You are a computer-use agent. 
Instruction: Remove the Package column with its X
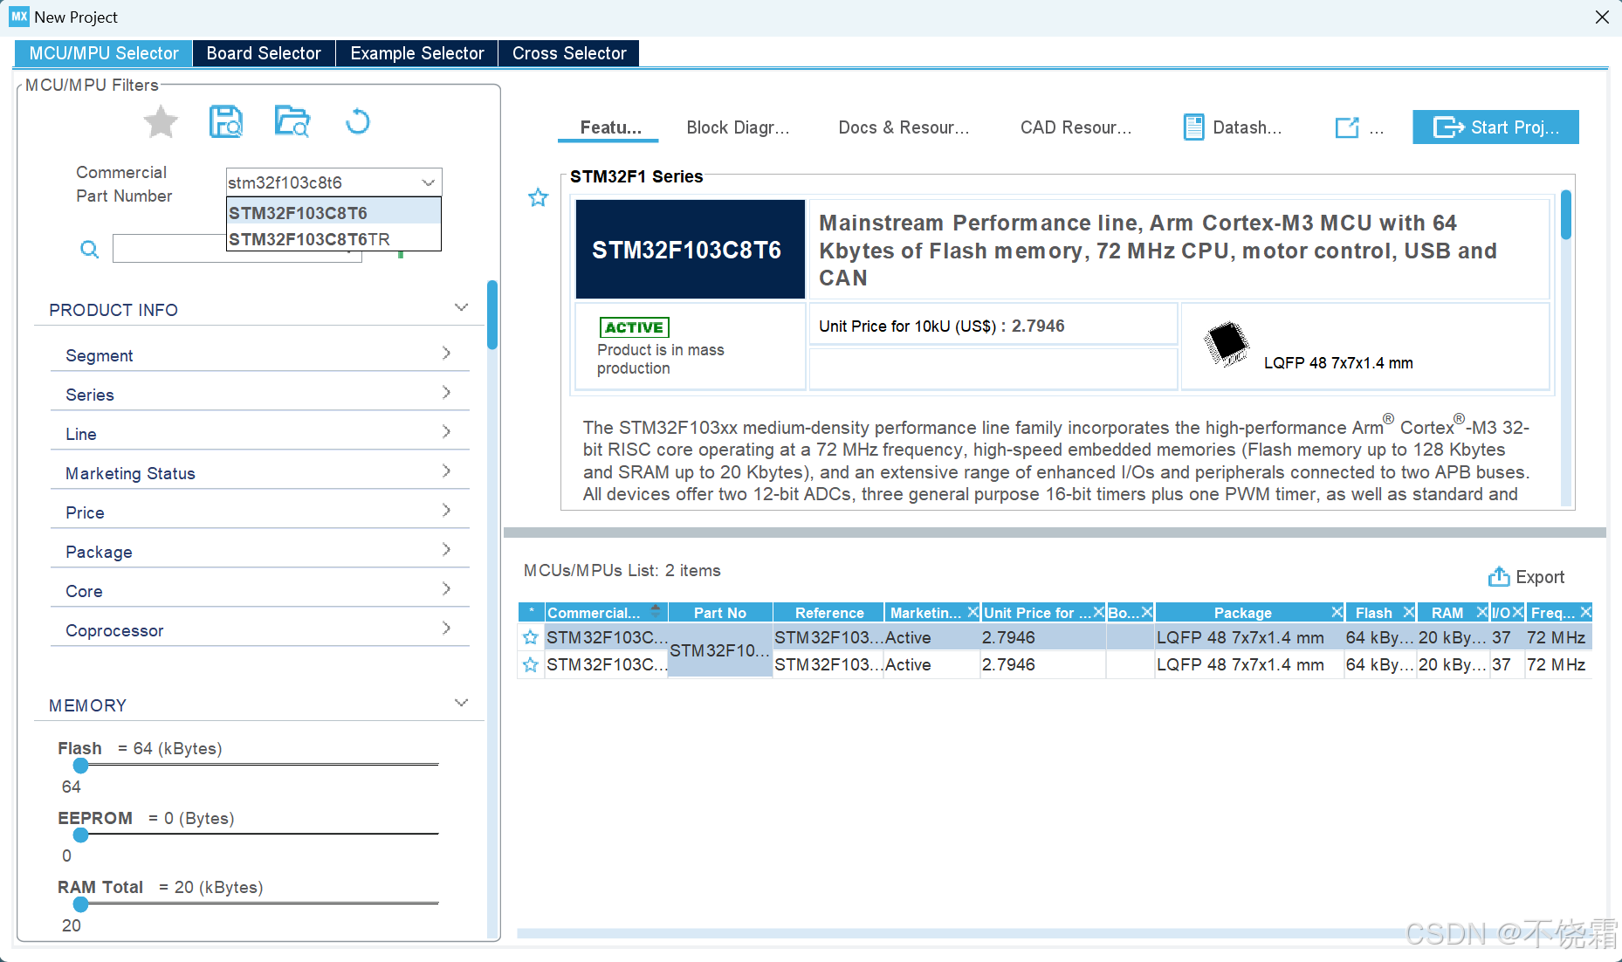pyautogui.click(x=1337, y=612)
